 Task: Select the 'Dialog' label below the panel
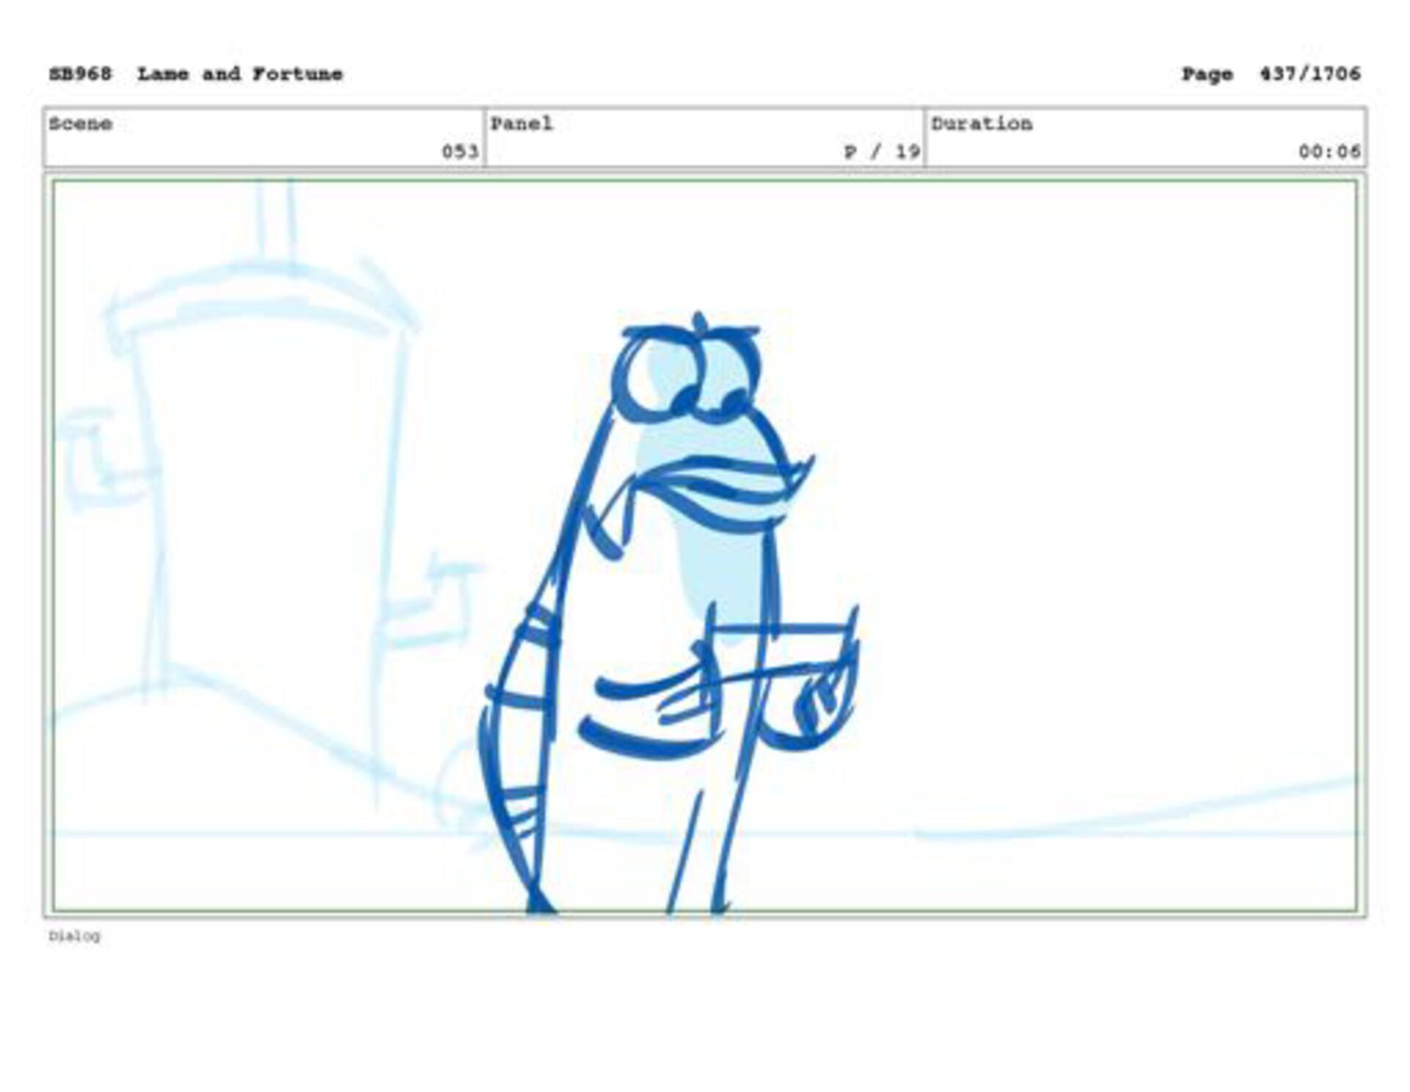(x=75, y=936)
